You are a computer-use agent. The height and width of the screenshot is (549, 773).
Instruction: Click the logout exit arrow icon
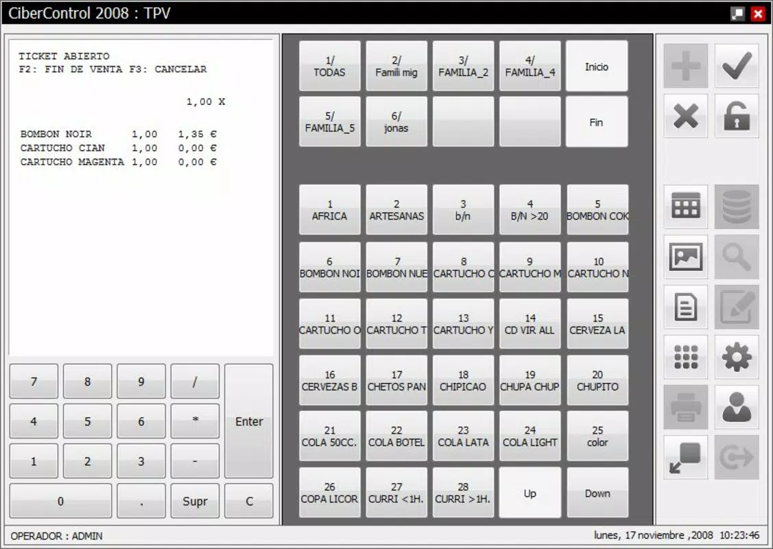737,458
